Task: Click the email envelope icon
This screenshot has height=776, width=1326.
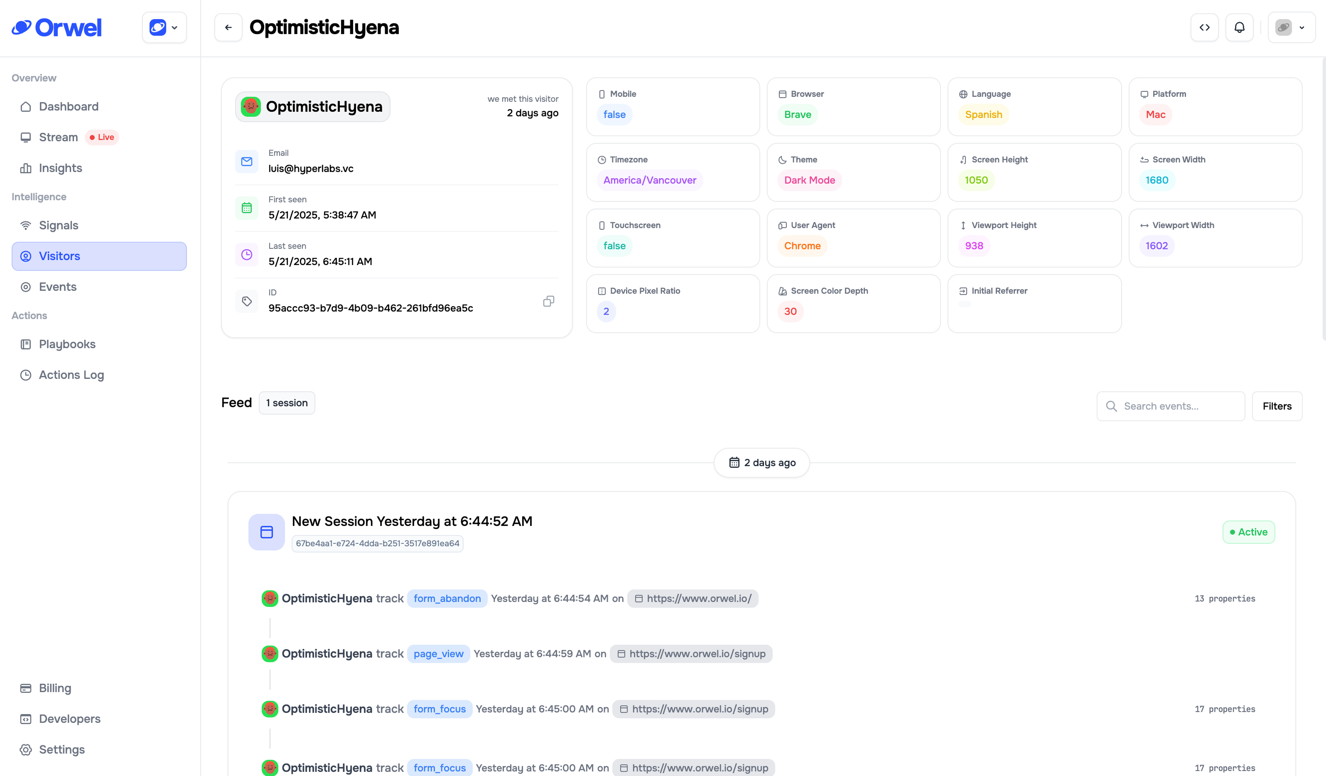Action: [247, 162]
